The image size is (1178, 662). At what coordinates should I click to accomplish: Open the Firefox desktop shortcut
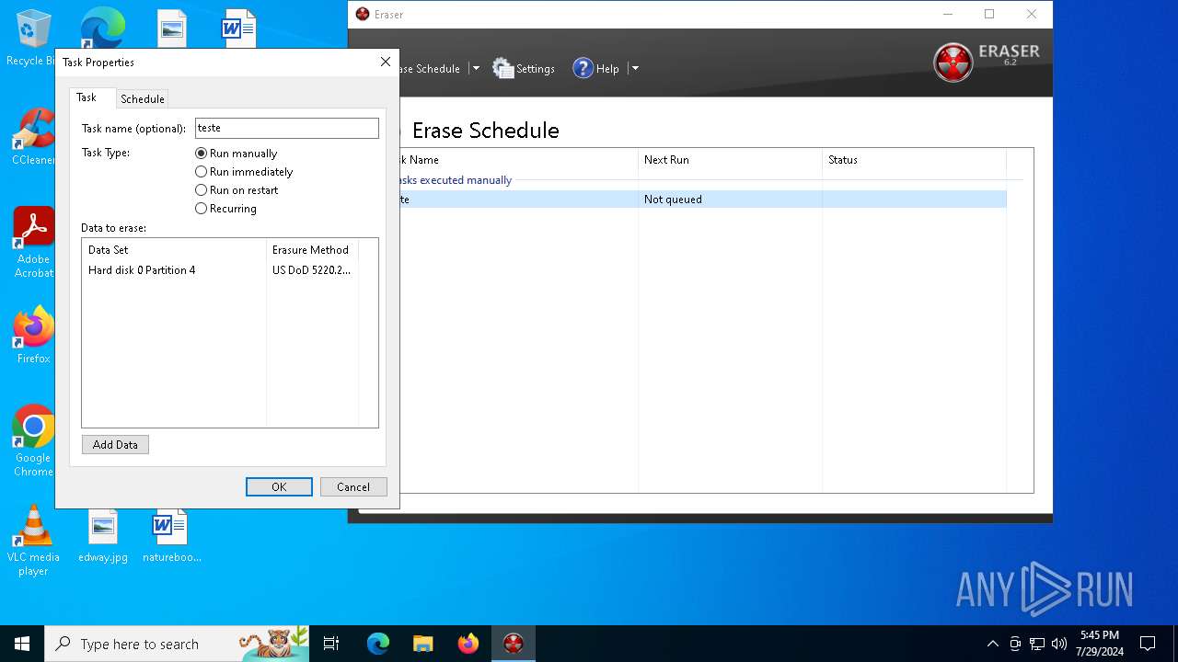click(33, 336)
